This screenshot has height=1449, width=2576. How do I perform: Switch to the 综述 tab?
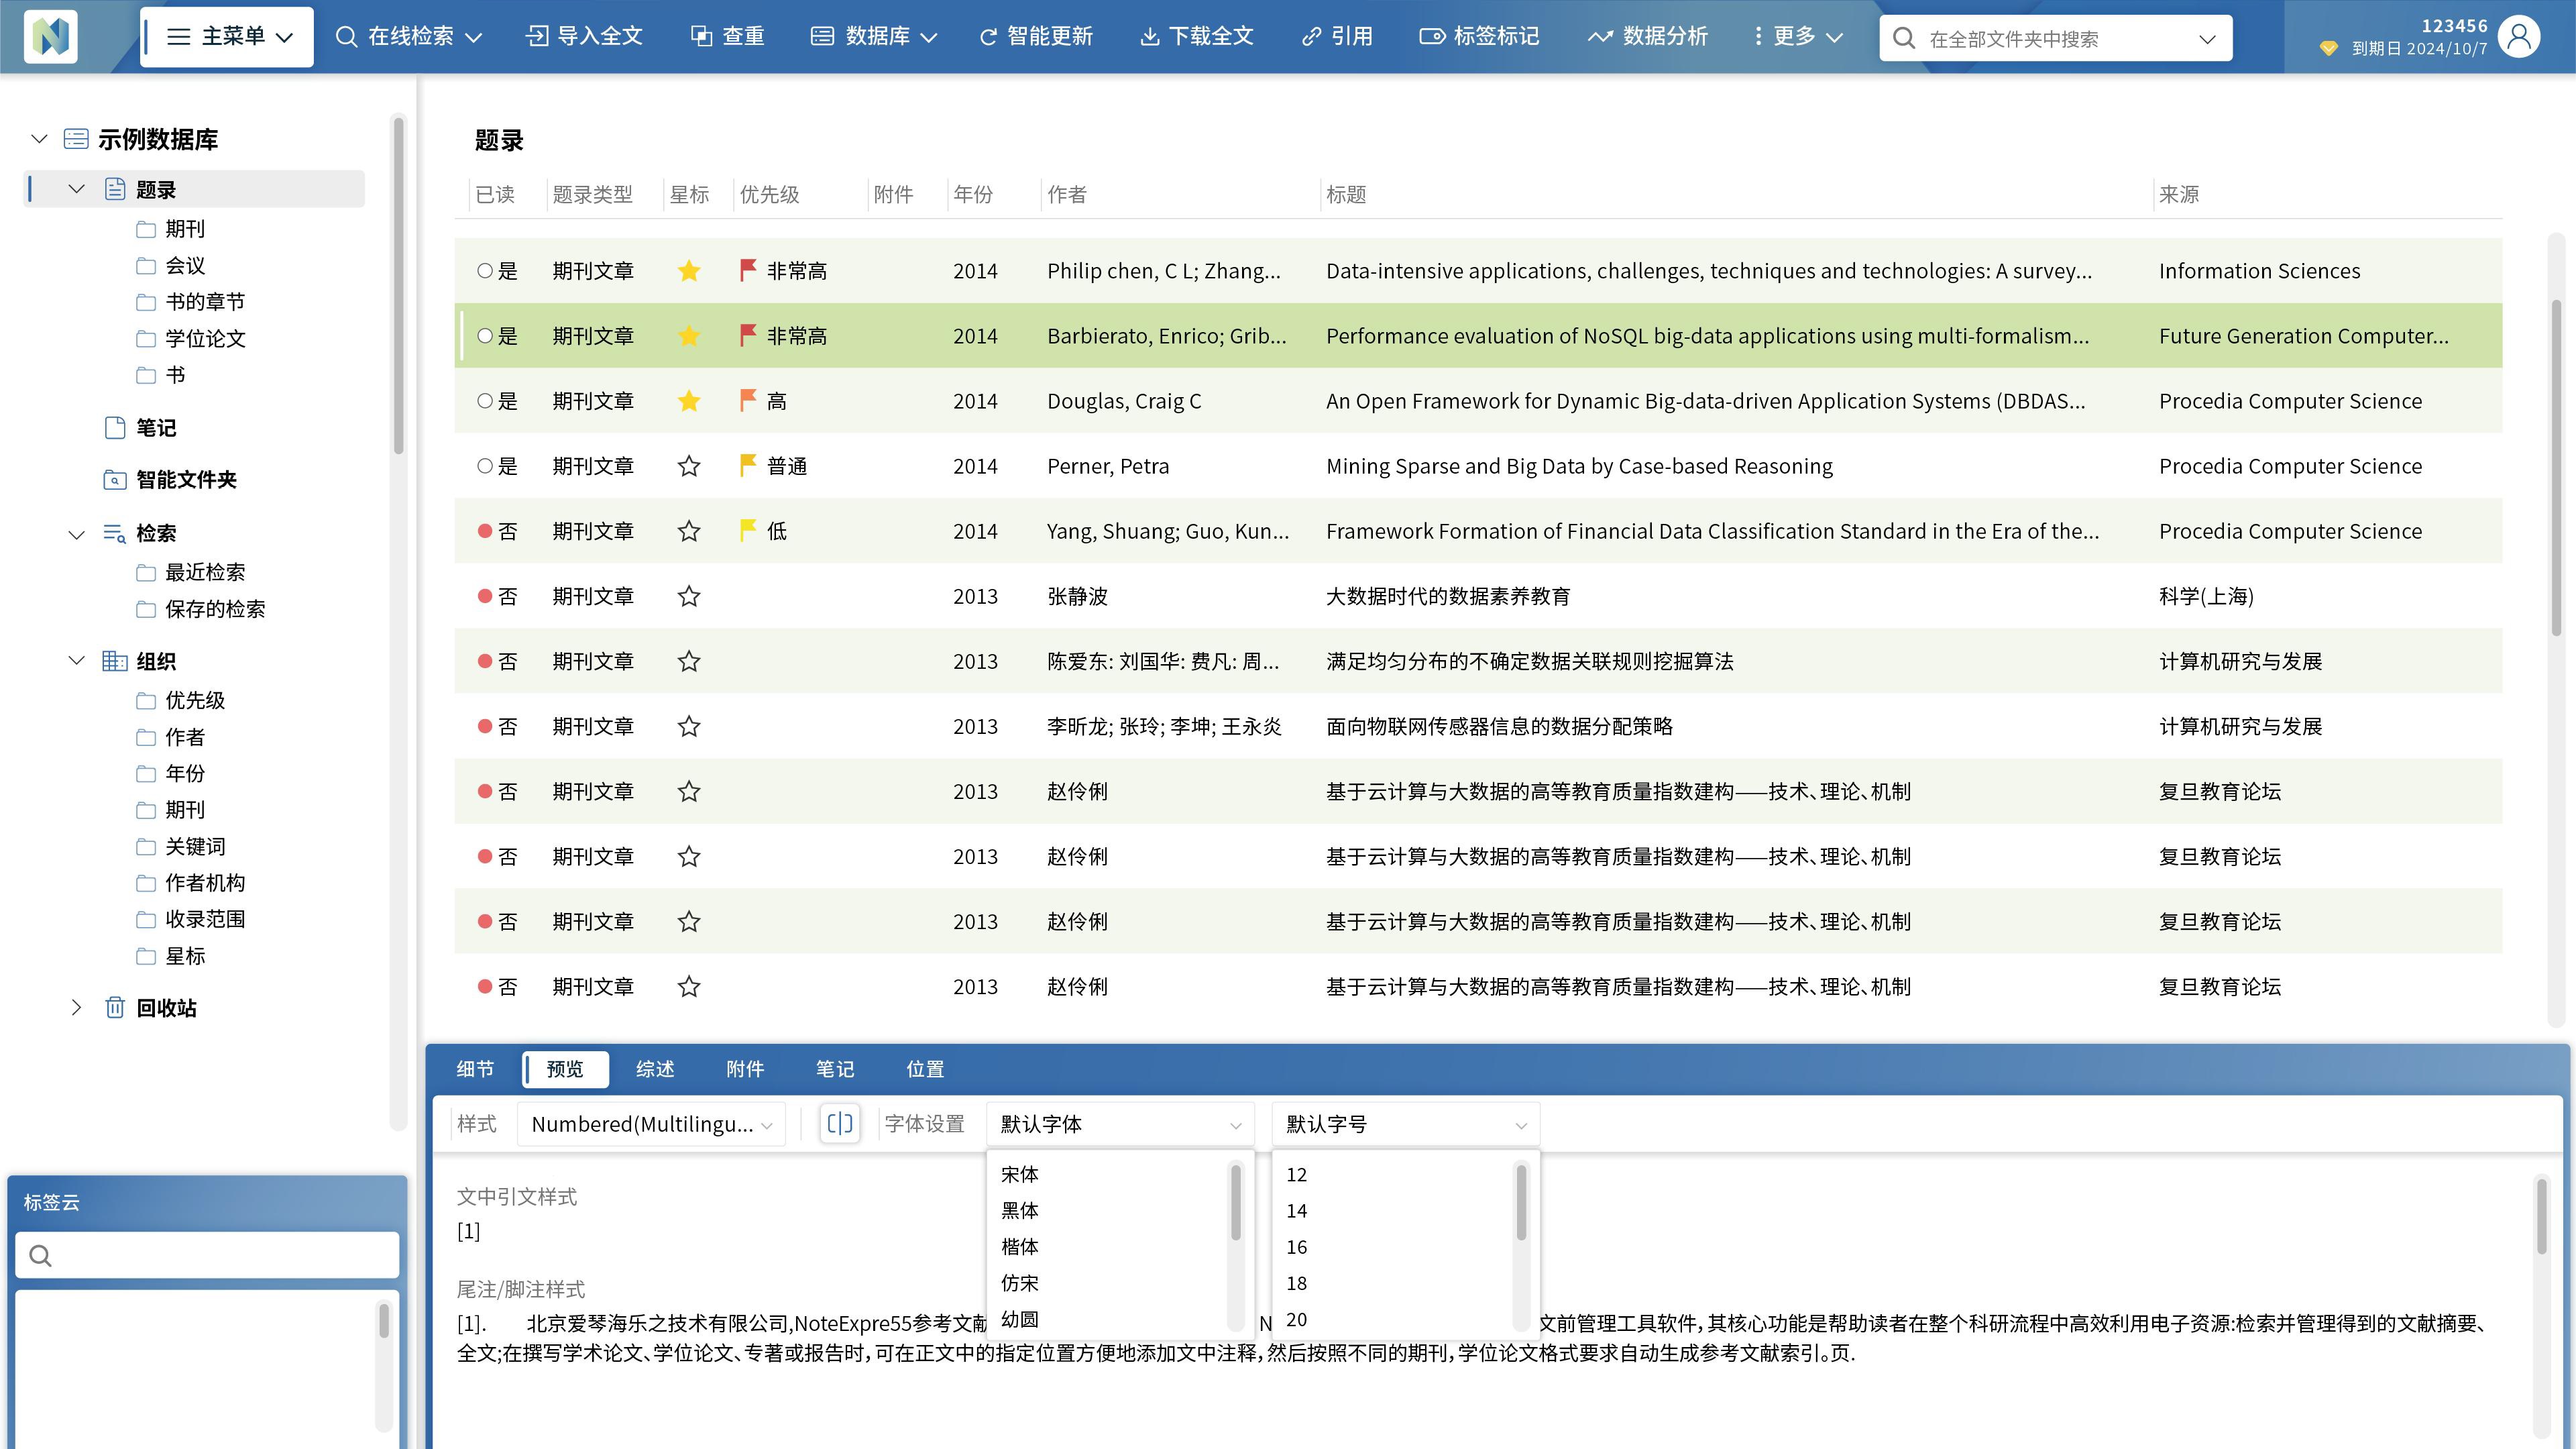pos(655,1069)
